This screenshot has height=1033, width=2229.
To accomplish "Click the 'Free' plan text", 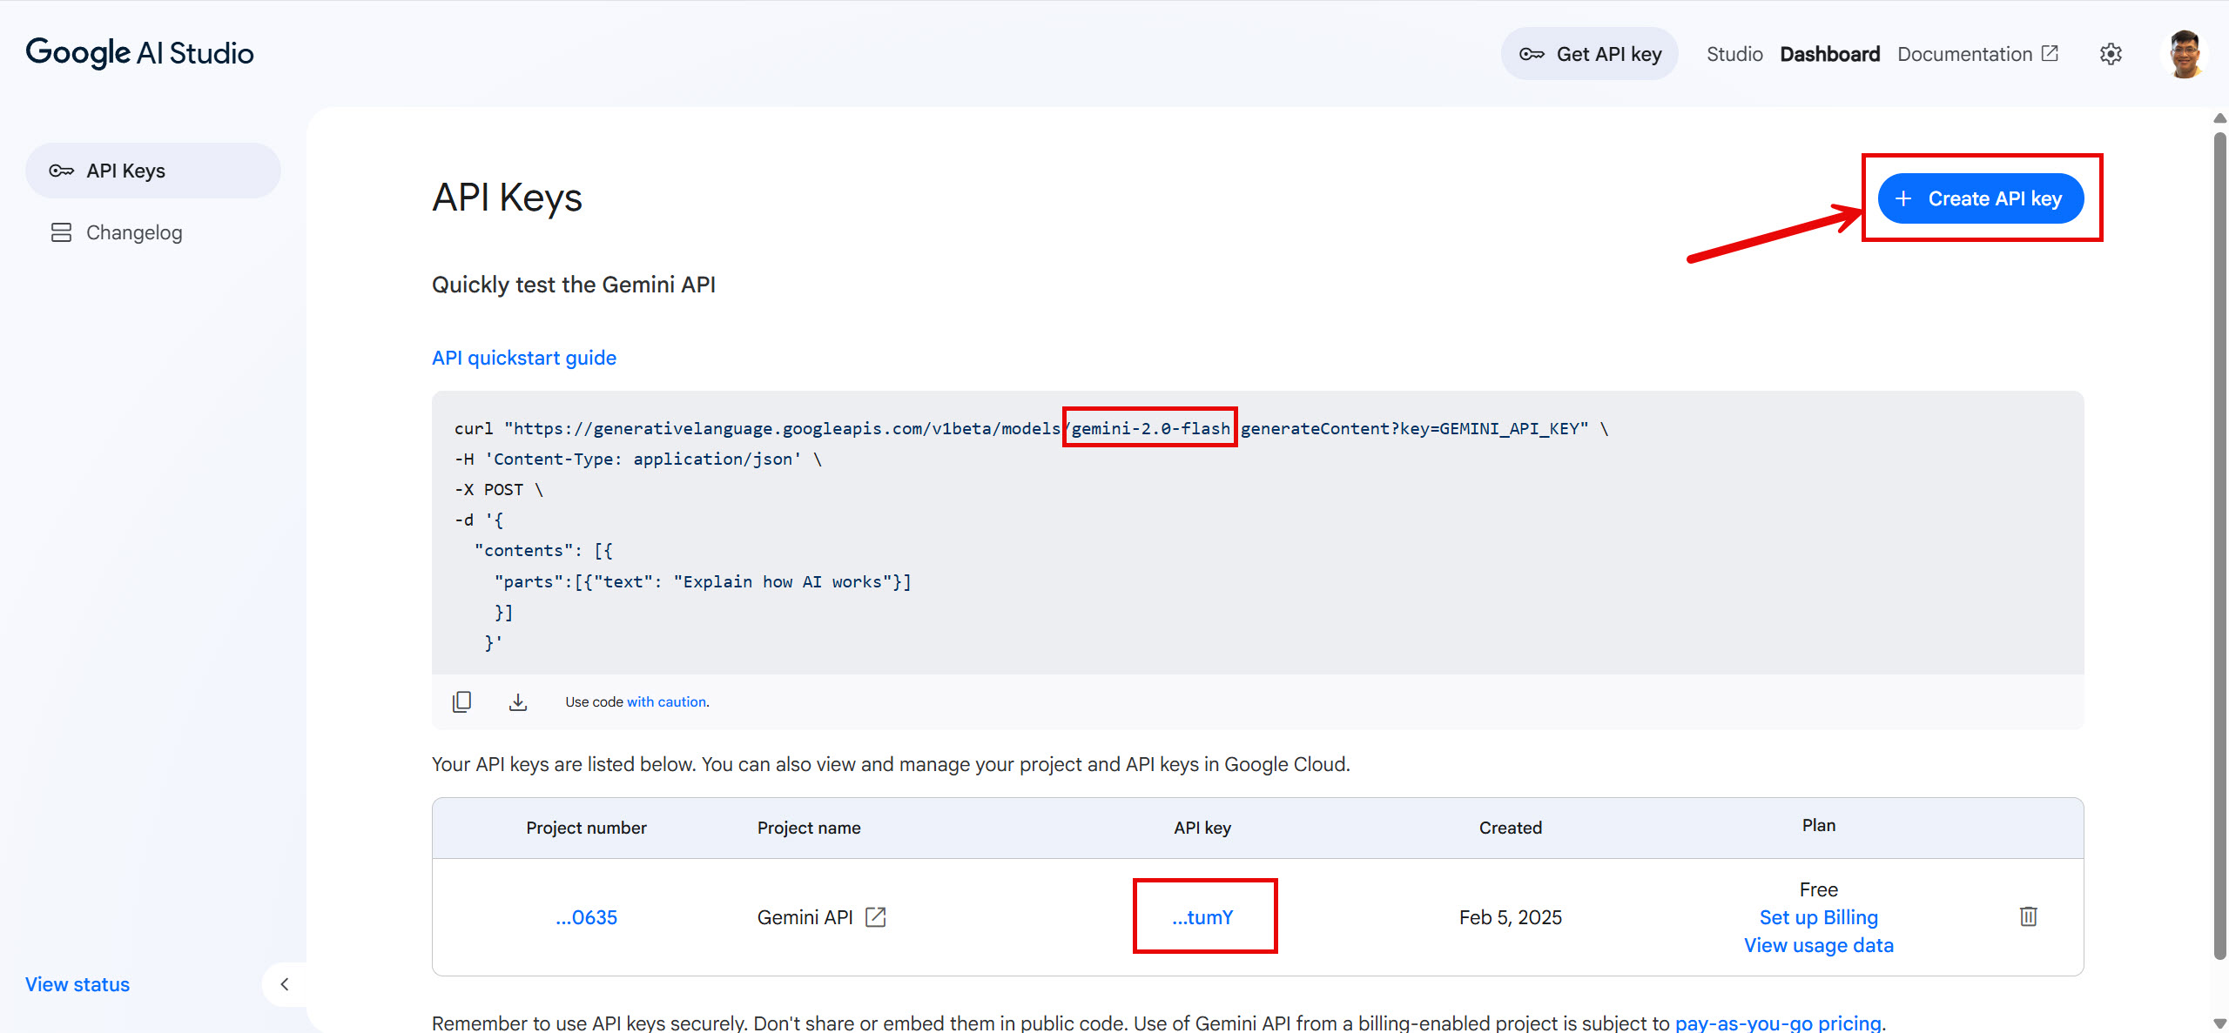I will [x=1819, y=889].
